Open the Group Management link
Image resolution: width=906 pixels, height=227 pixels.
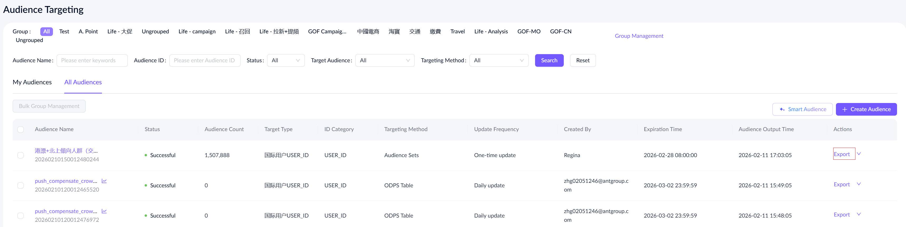click(639, 36)
